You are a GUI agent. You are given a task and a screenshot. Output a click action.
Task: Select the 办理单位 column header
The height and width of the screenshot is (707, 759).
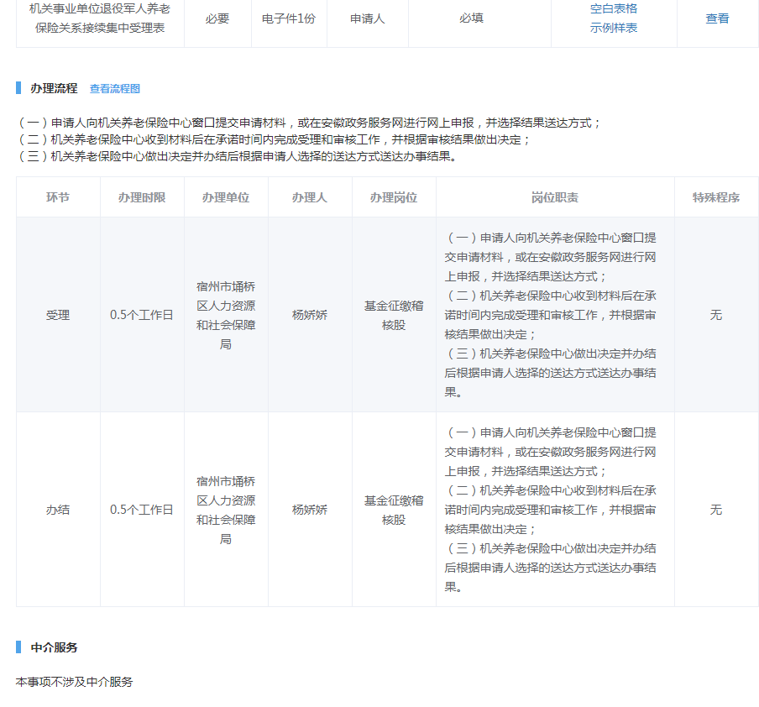226,197
